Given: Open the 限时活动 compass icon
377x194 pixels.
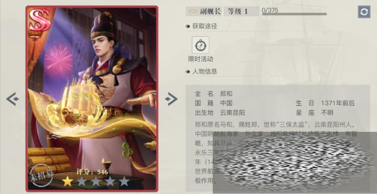Looking at the screenshot, I should tap(201, 45).
